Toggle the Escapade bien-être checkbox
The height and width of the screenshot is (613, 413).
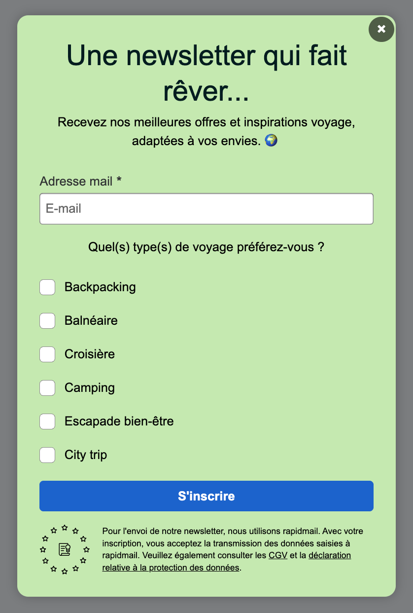point(47,421)
